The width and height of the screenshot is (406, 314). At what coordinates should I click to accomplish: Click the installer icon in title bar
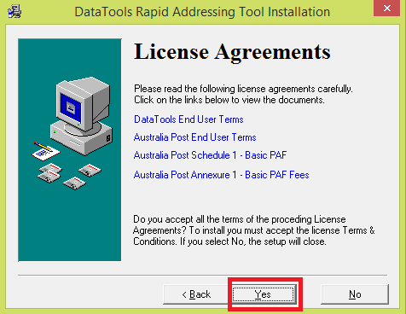[14, 11]
